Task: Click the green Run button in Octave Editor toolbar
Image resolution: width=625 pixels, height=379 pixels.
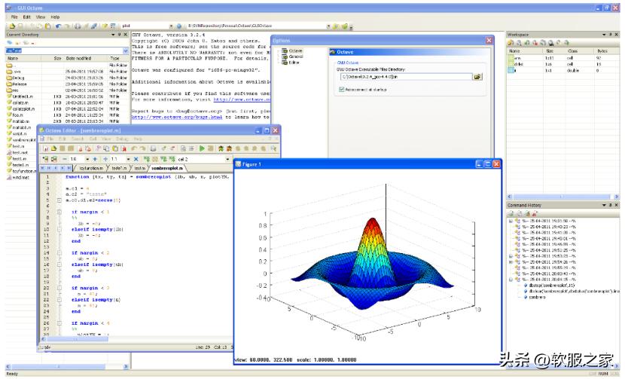Action: click(202, 148)
